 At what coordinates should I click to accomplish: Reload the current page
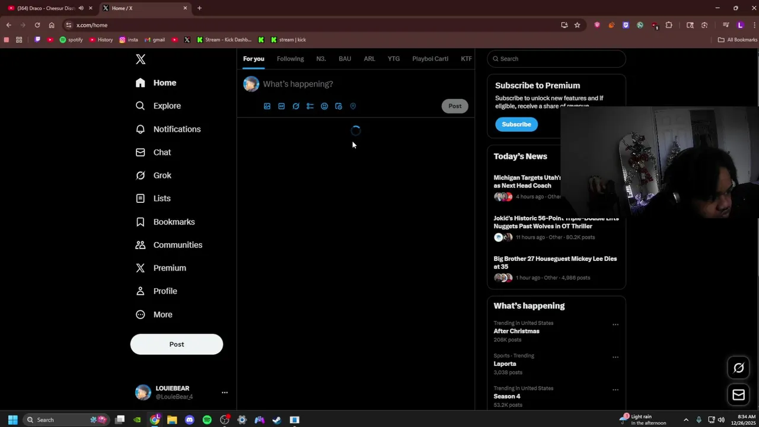pyautogui.click(x=37, y=25)
